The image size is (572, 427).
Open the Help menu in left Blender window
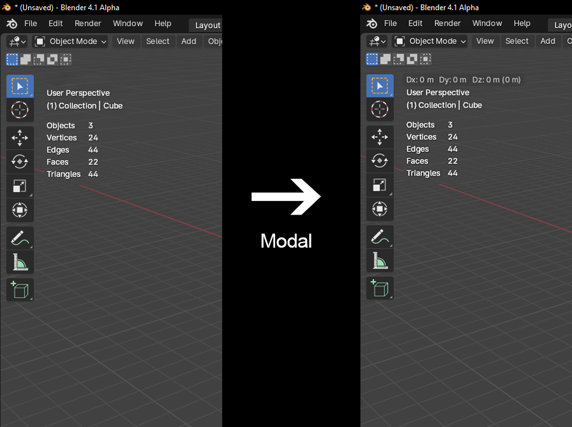pos(163,24)
